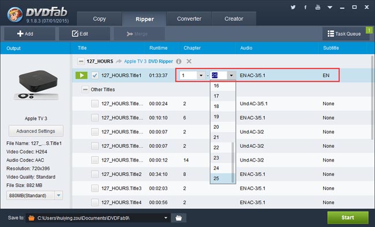Click the green Start button
The width and height of the screenshot is (375, 227).
(348, 217)
